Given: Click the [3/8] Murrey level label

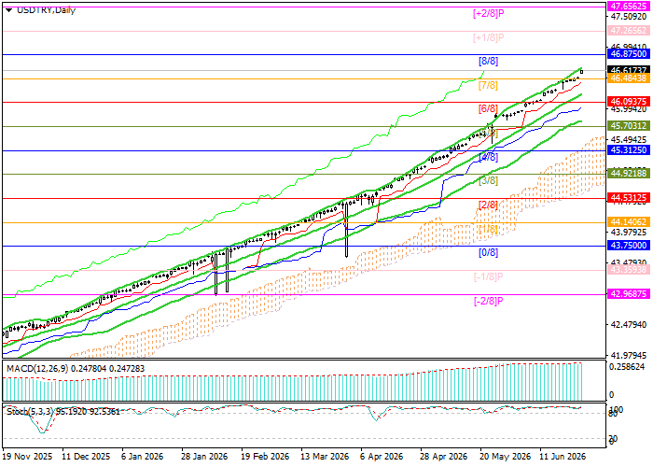Looking at the screenshot, I should click(488, 181).
